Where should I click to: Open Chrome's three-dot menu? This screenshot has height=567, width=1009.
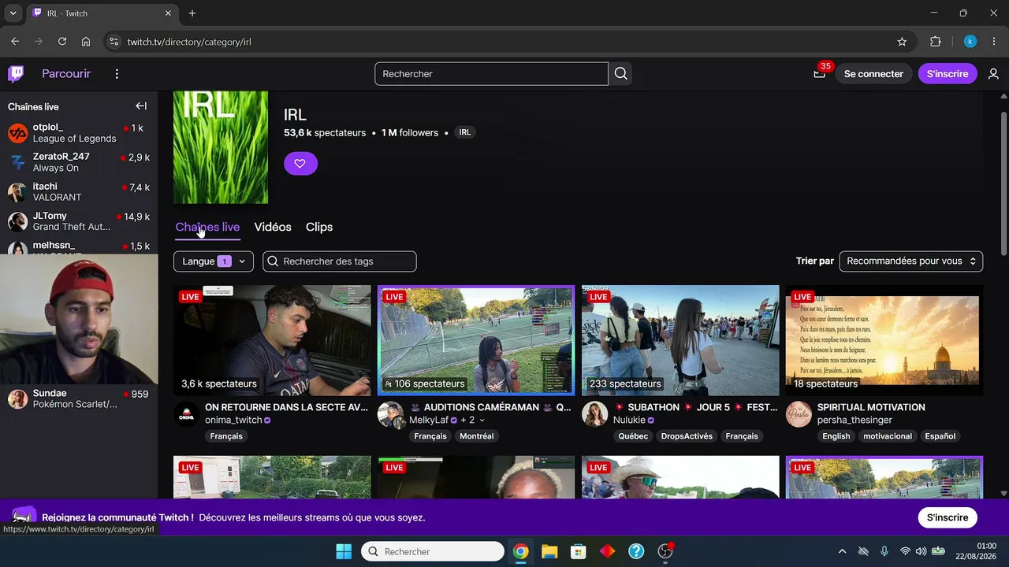click(x=993, y=42)
